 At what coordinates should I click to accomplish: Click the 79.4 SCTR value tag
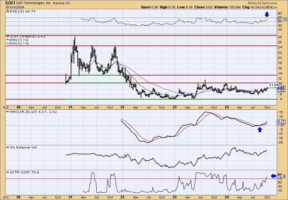coord(281,177)
